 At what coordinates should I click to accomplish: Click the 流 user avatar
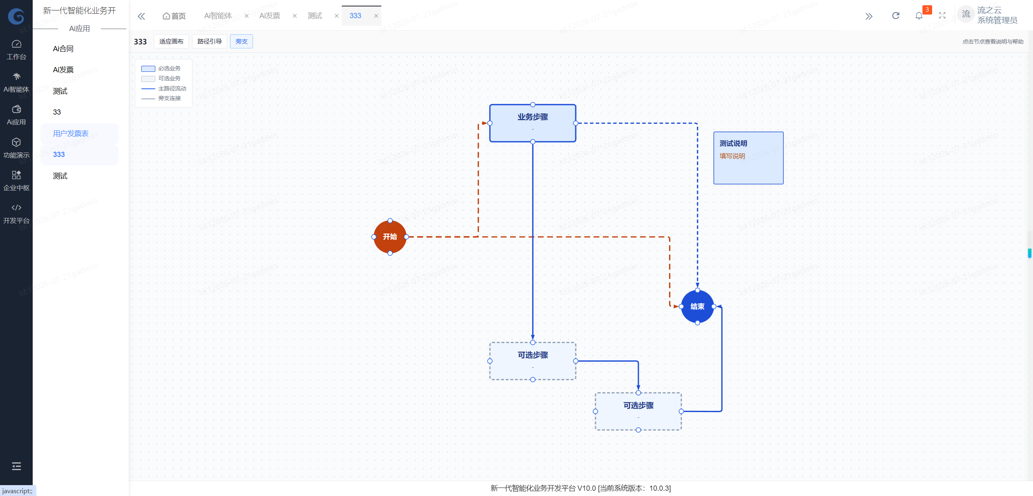(x=966, y=15)
